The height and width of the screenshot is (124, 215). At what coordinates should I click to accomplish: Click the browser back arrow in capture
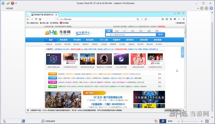(28, 19)
